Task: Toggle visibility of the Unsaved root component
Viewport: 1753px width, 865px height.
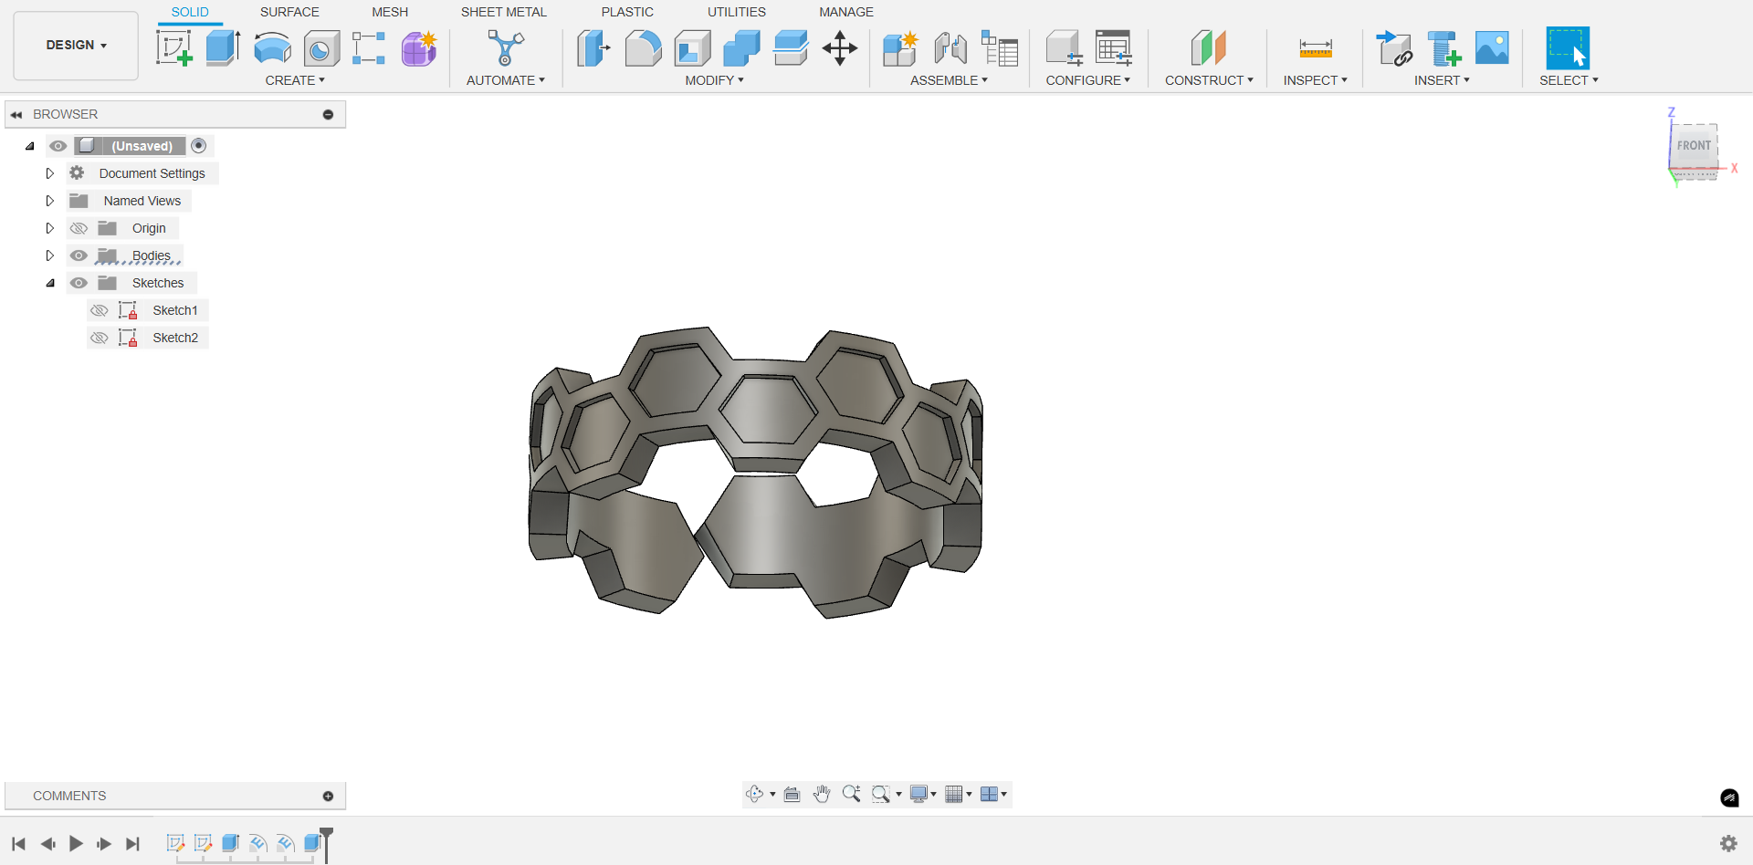Action: [x=58, y=146]
